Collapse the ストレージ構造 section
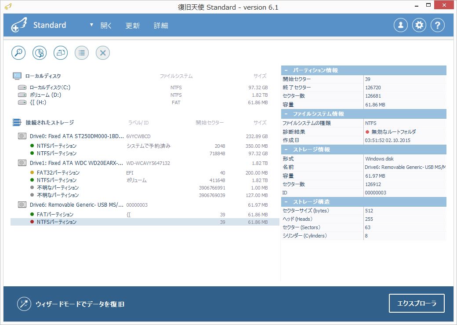The width and height of the screenshot is (457, 325). (286, 201)
